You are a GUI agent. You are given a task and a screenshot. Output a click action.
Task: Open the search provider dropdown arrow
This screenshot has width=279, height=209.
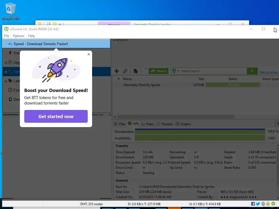pos(178,71)
